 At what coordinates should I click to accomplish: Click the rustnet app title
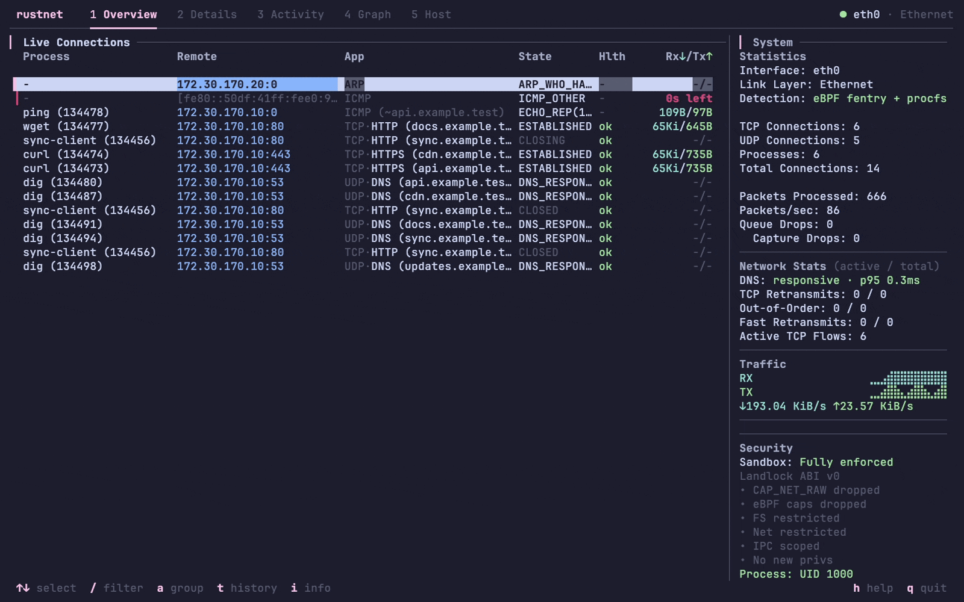(x=40, y=14)
